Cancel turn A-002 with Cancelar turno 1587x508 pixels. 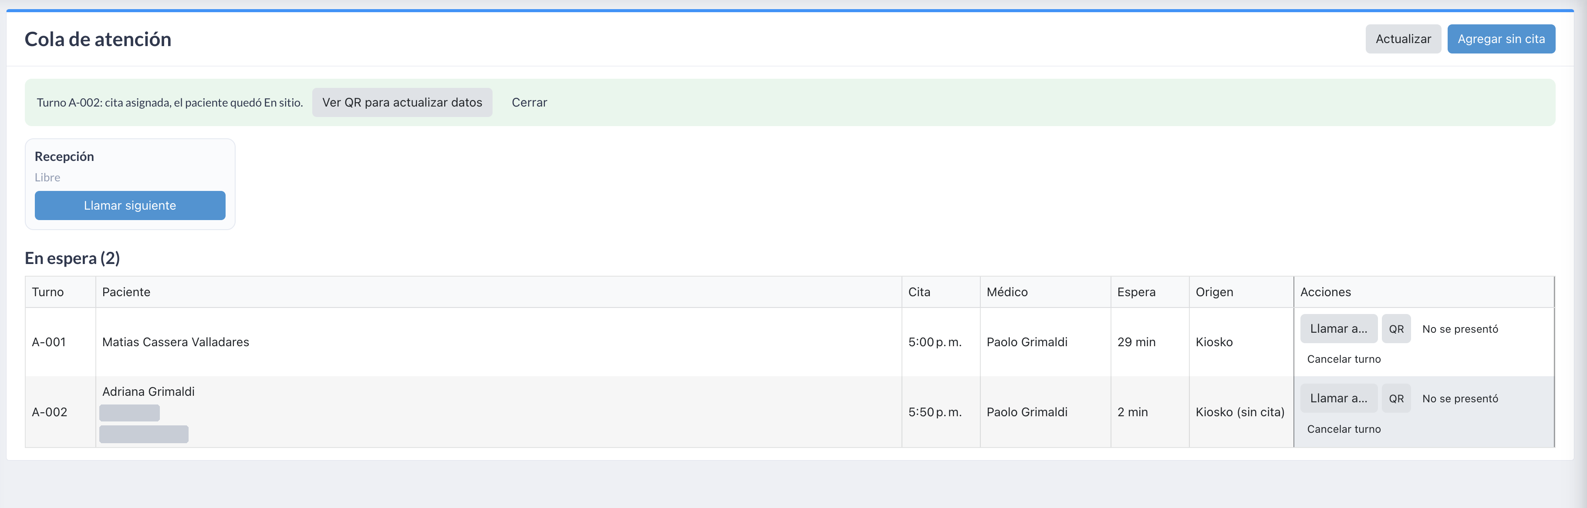coord(1344,429)
